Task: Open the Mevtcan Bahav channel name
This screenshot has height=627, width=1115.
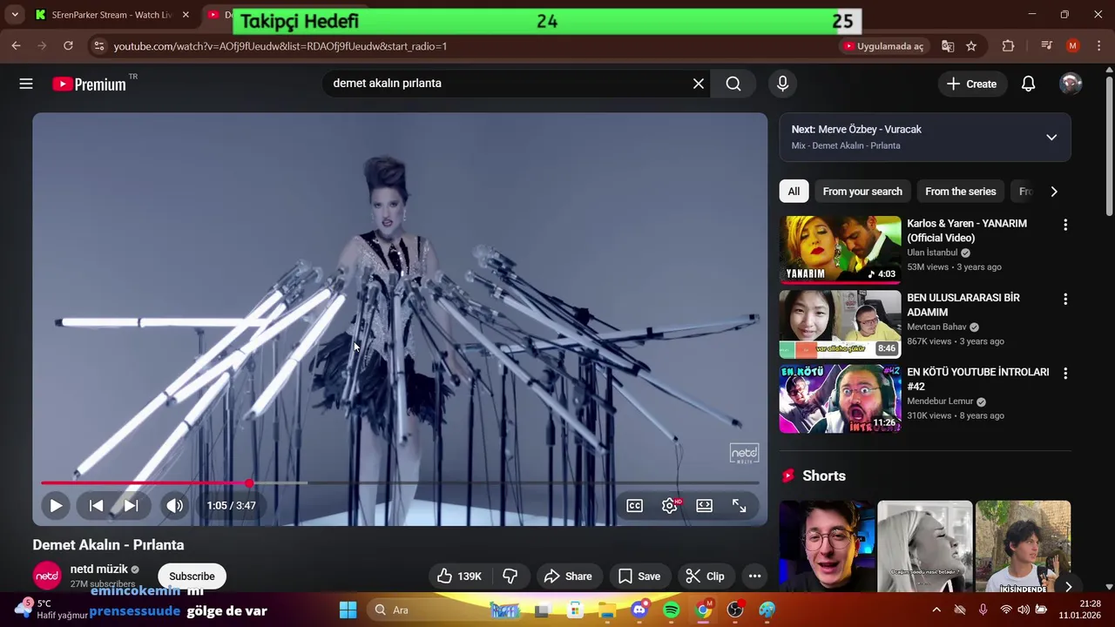Action: coord(936,327)
